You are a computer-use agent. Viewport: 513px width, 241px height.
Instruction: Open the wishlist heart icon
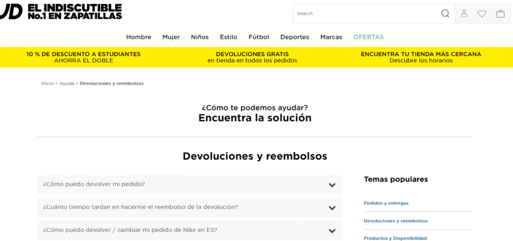tap(482, 13)
